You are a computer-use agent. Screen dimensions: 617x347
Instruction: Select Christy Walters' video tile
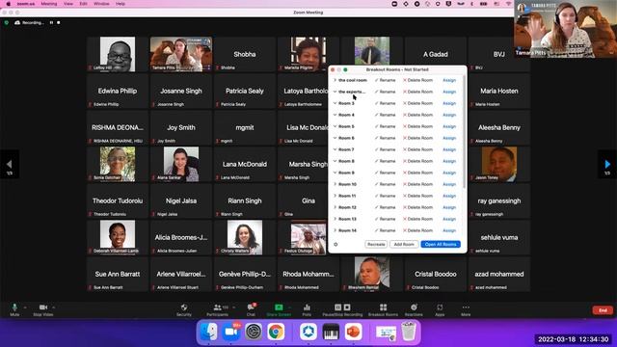(x=244, y=237)
